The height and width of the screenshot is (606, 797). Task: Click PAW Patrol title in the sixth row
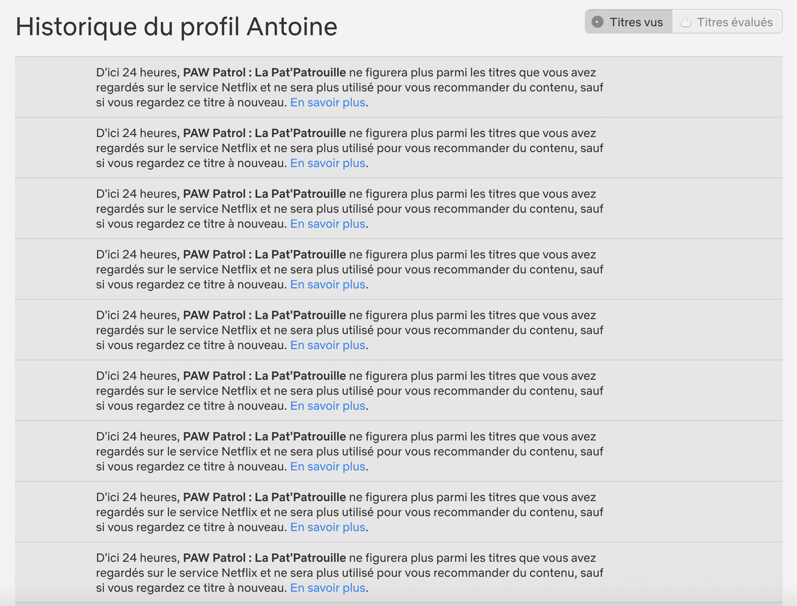click(264, 376)
